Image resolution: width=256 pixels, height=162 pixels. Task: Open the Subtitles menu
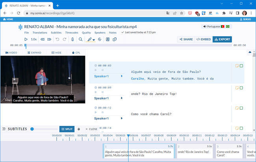(56, 33)
